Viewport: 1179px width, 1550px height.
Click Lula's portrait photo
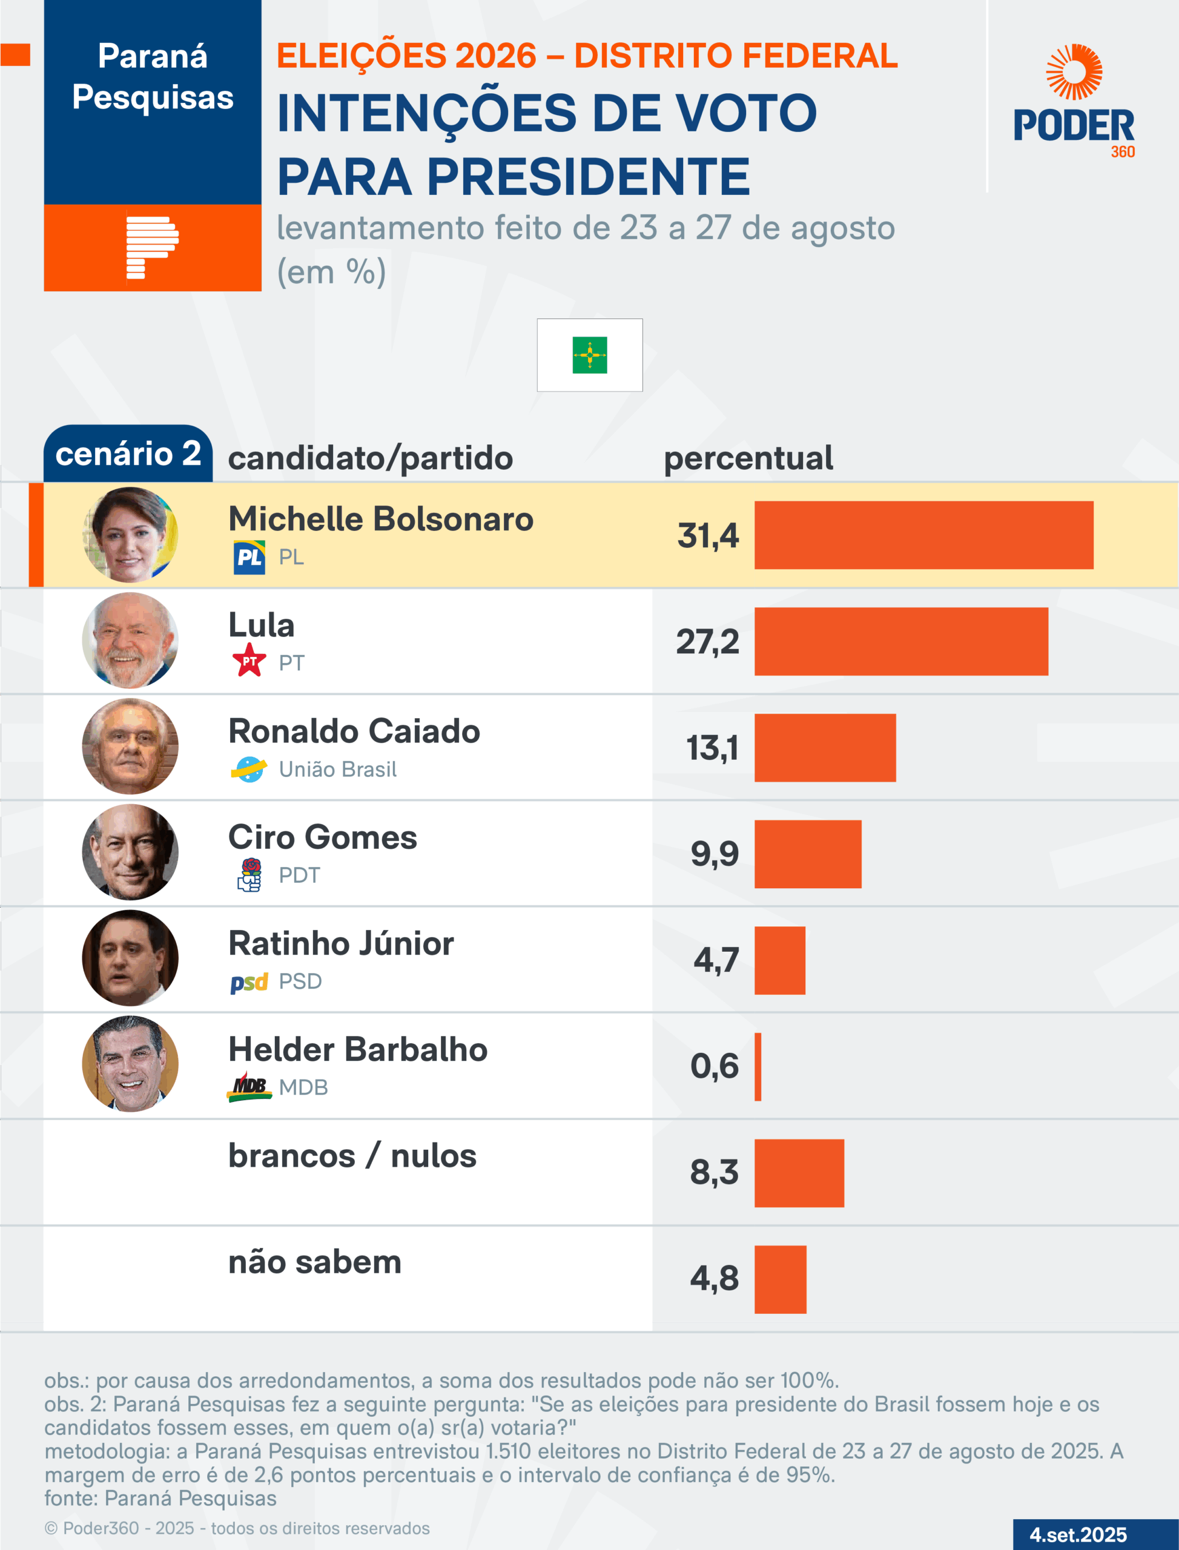pyautogui.click(x=130, y=641)
